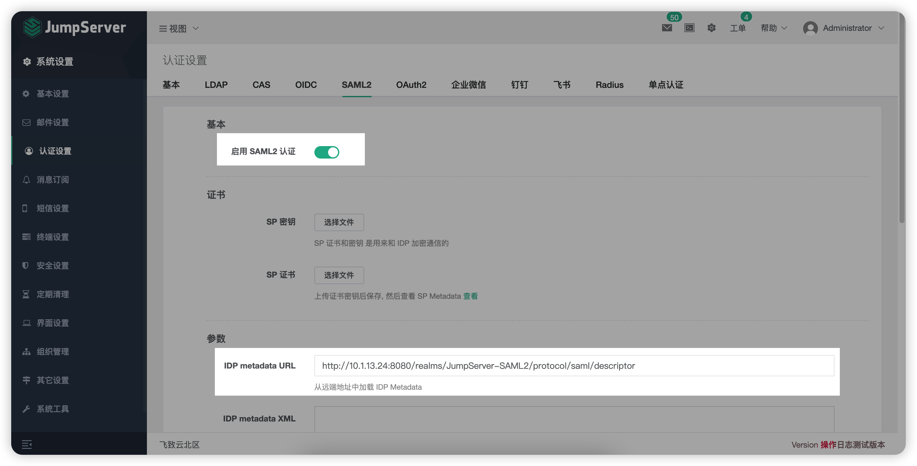This screenshot has width=917, height=466.
Task: Open 工单 tickets with badge 4
Action: pyautogui.click(x=738, y=28)
